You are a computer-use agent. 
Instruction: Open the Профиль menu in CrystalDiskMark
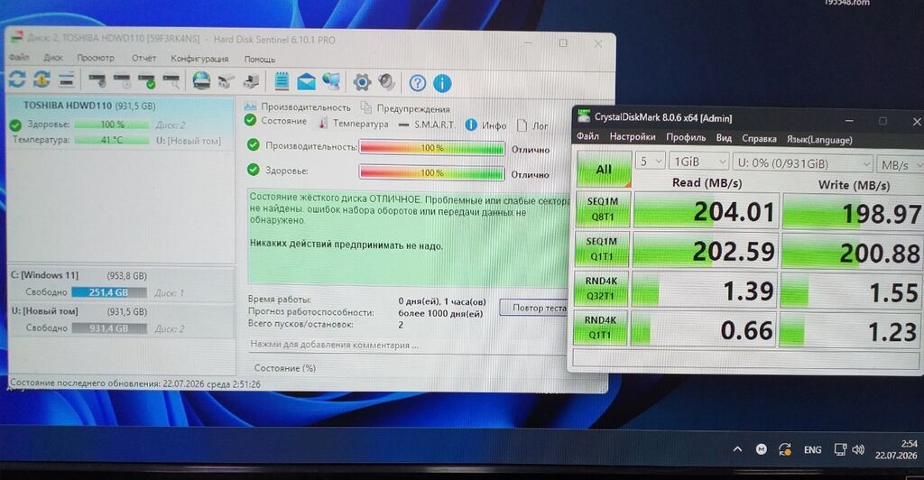click(x=686, y=137)
